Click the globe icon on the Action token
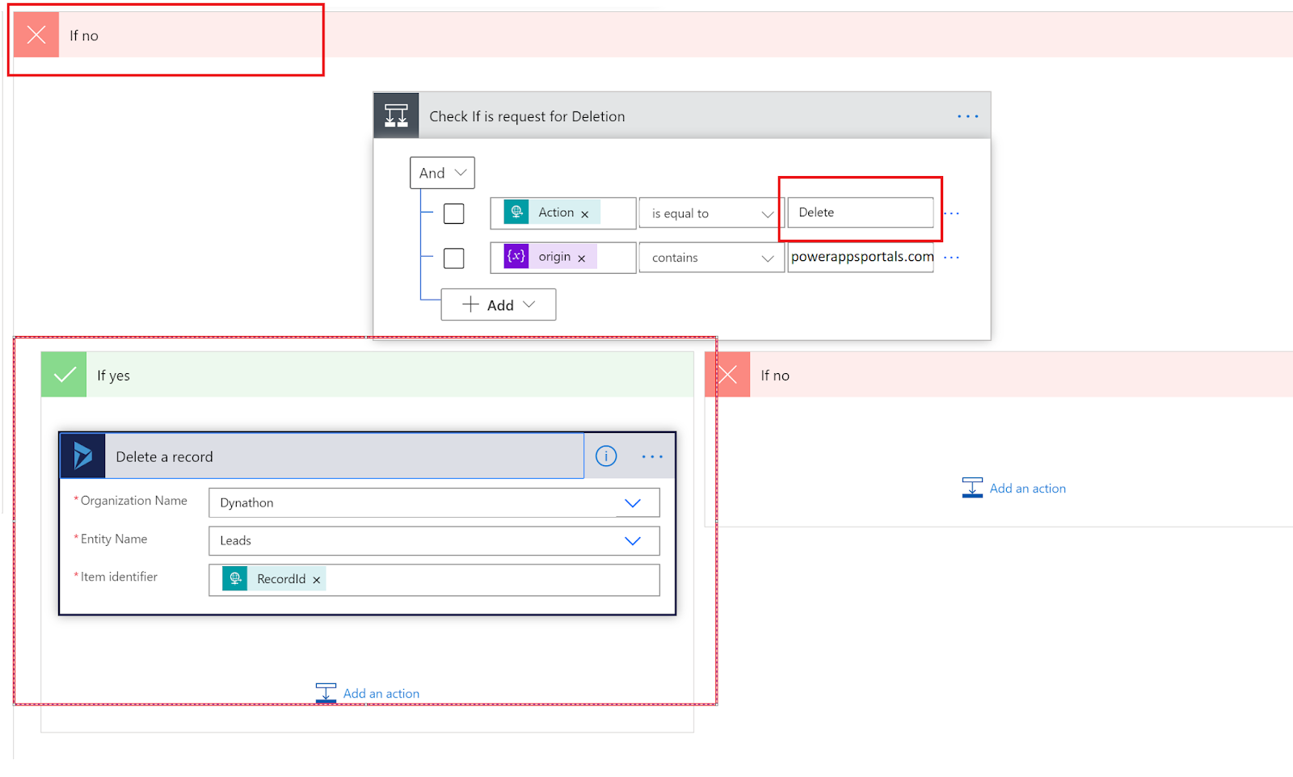 (518, 212)
